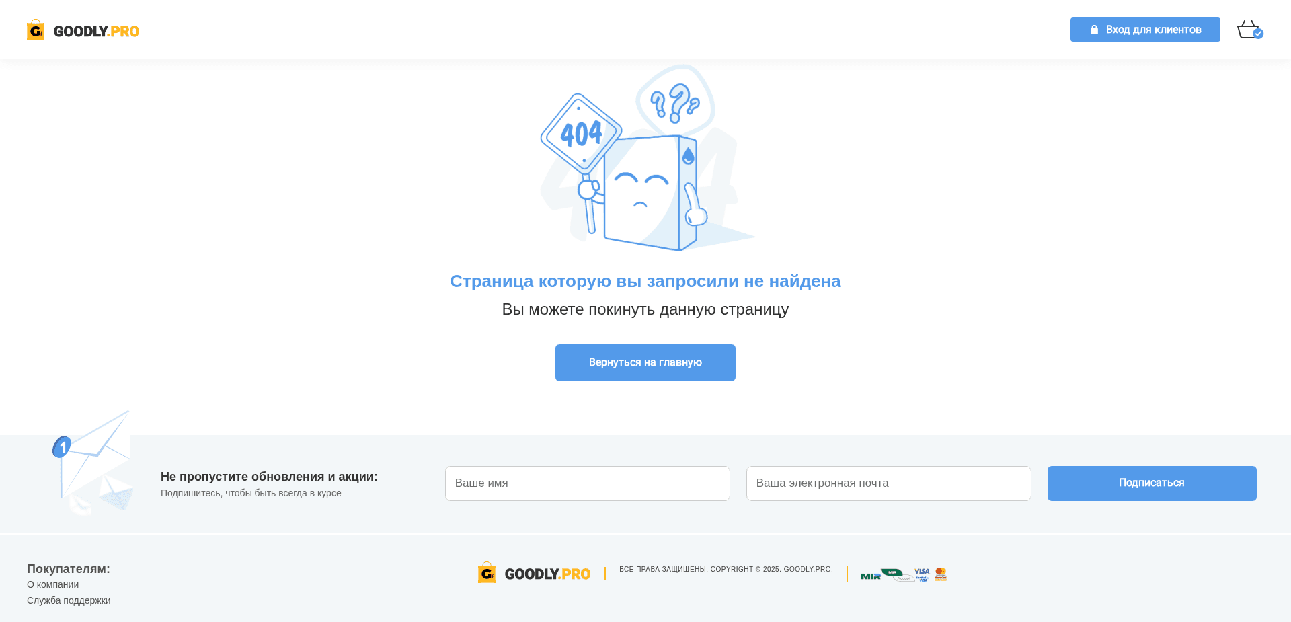Click the Mastercard SecureCode logo
The image size is (1291, 622).
(x=941, y=574)
